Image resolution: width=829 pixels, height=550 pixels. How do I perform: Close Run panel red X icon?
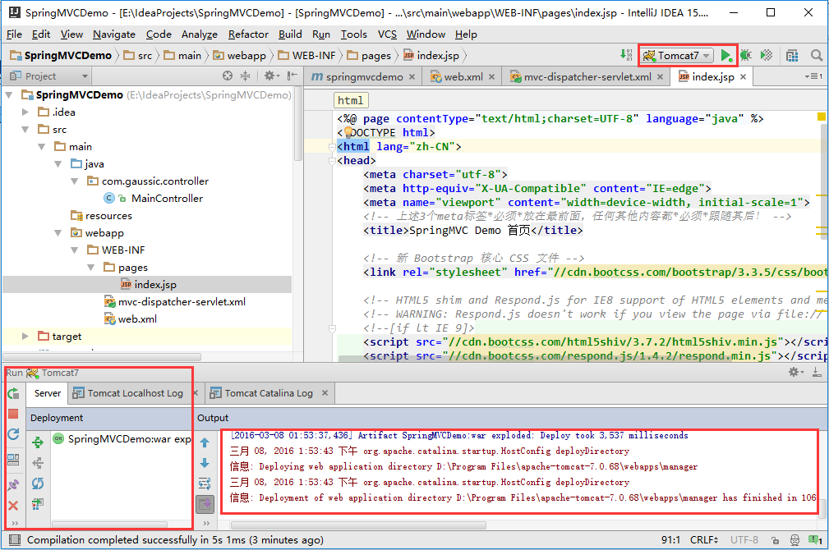[13, 506]
